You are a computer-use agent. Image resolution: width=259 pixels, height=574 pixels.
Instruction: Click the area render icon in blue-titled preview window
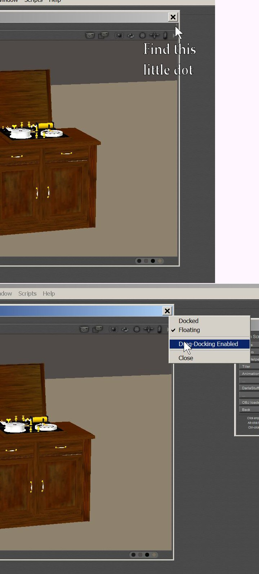(x=98, y=329)
